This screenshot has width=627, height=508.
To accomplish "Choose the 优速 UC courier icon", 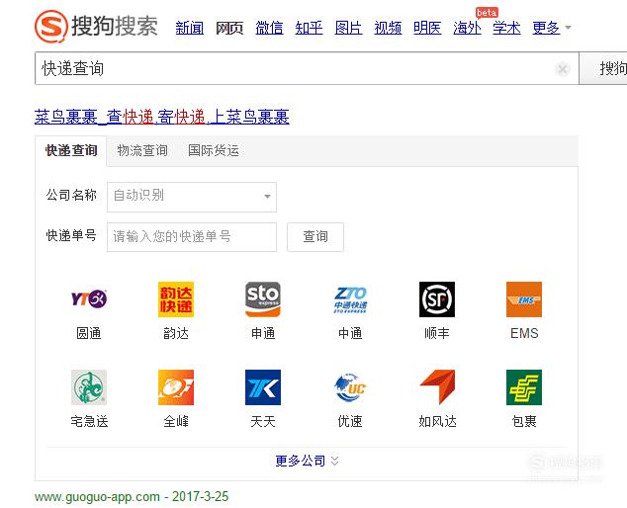I will [x=350, y=387].
